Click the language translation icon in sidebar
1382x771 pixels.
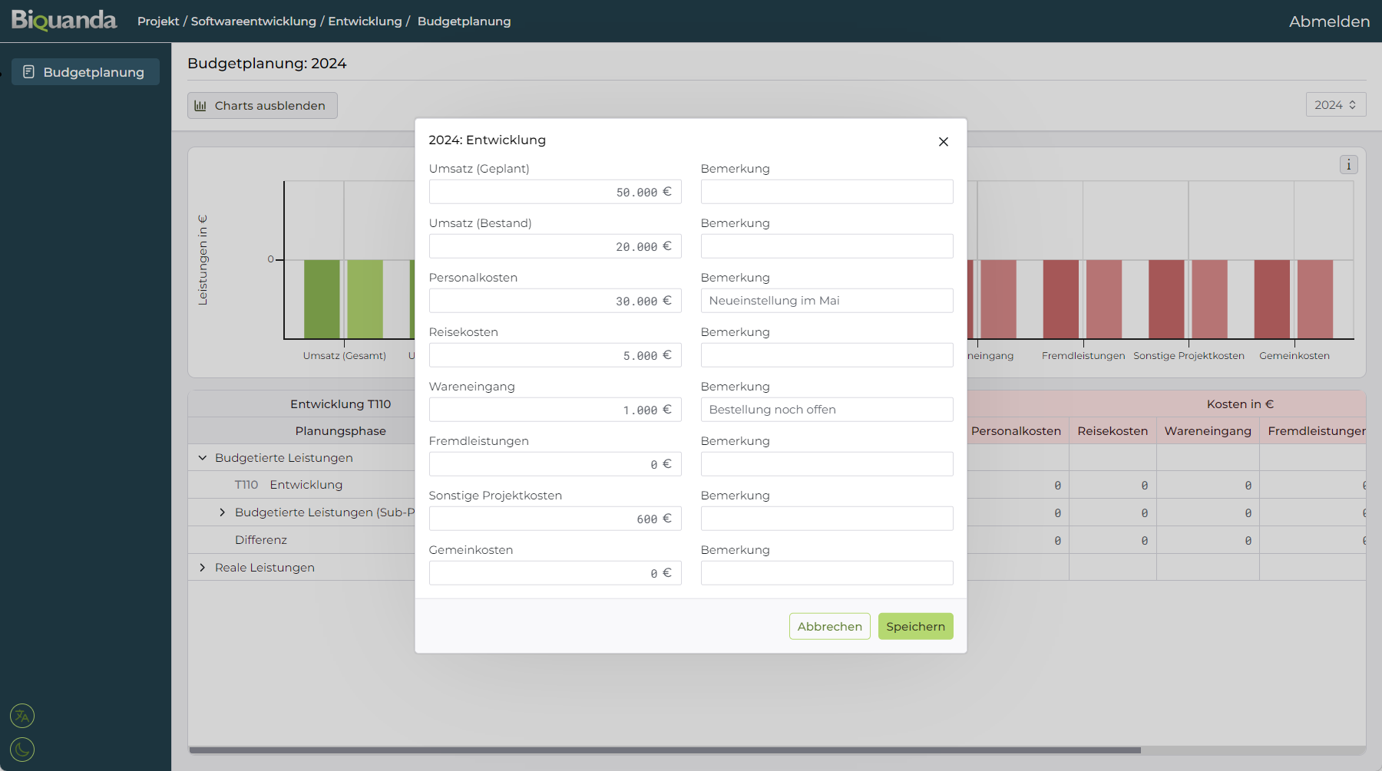pos(22,716)
